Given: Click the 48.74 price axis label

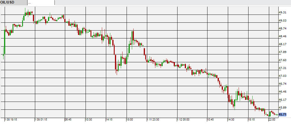Looking at the screenshot, I should point(283,29).
